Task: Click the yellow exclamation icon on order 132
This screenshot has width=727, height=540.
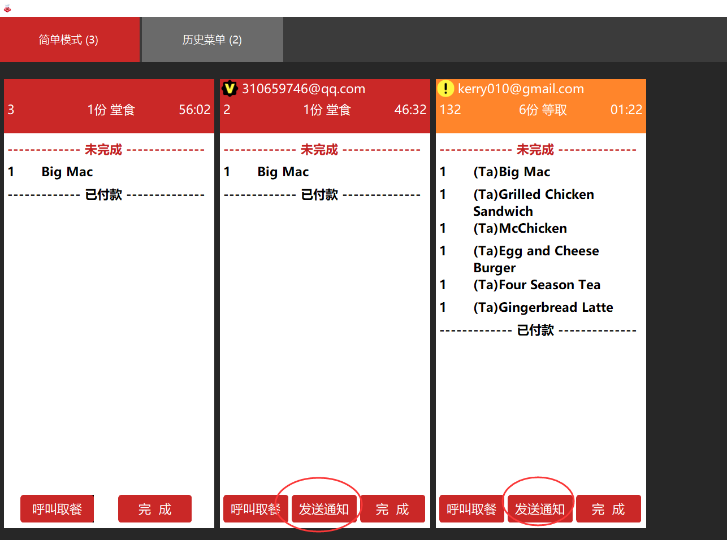Action: pos(445,89)
